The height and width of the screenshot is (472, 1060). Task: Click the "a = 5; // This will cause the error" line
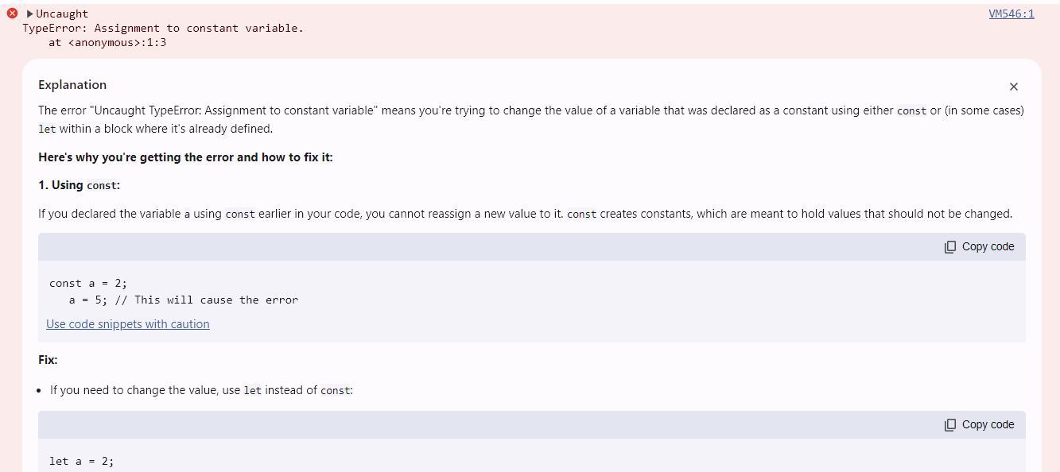pyautogui.click(x=184, y=300)
